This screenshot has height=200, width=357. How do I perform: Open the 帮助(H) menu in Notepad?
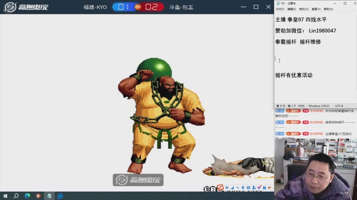328,9
